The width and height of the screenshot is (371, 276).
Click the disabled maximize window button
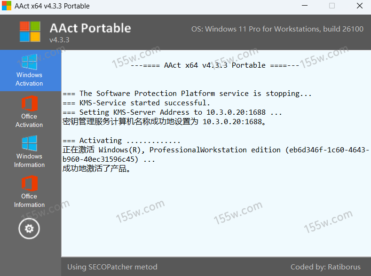pyautogui.click(x=332, y=6)
